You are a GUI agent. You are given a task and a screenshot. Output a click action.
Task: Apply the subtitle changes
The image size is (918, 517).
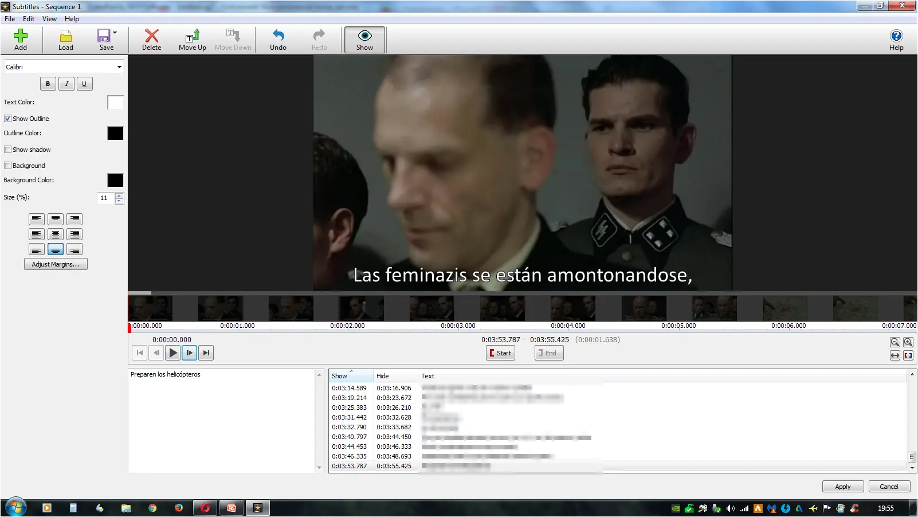[842, 487]
